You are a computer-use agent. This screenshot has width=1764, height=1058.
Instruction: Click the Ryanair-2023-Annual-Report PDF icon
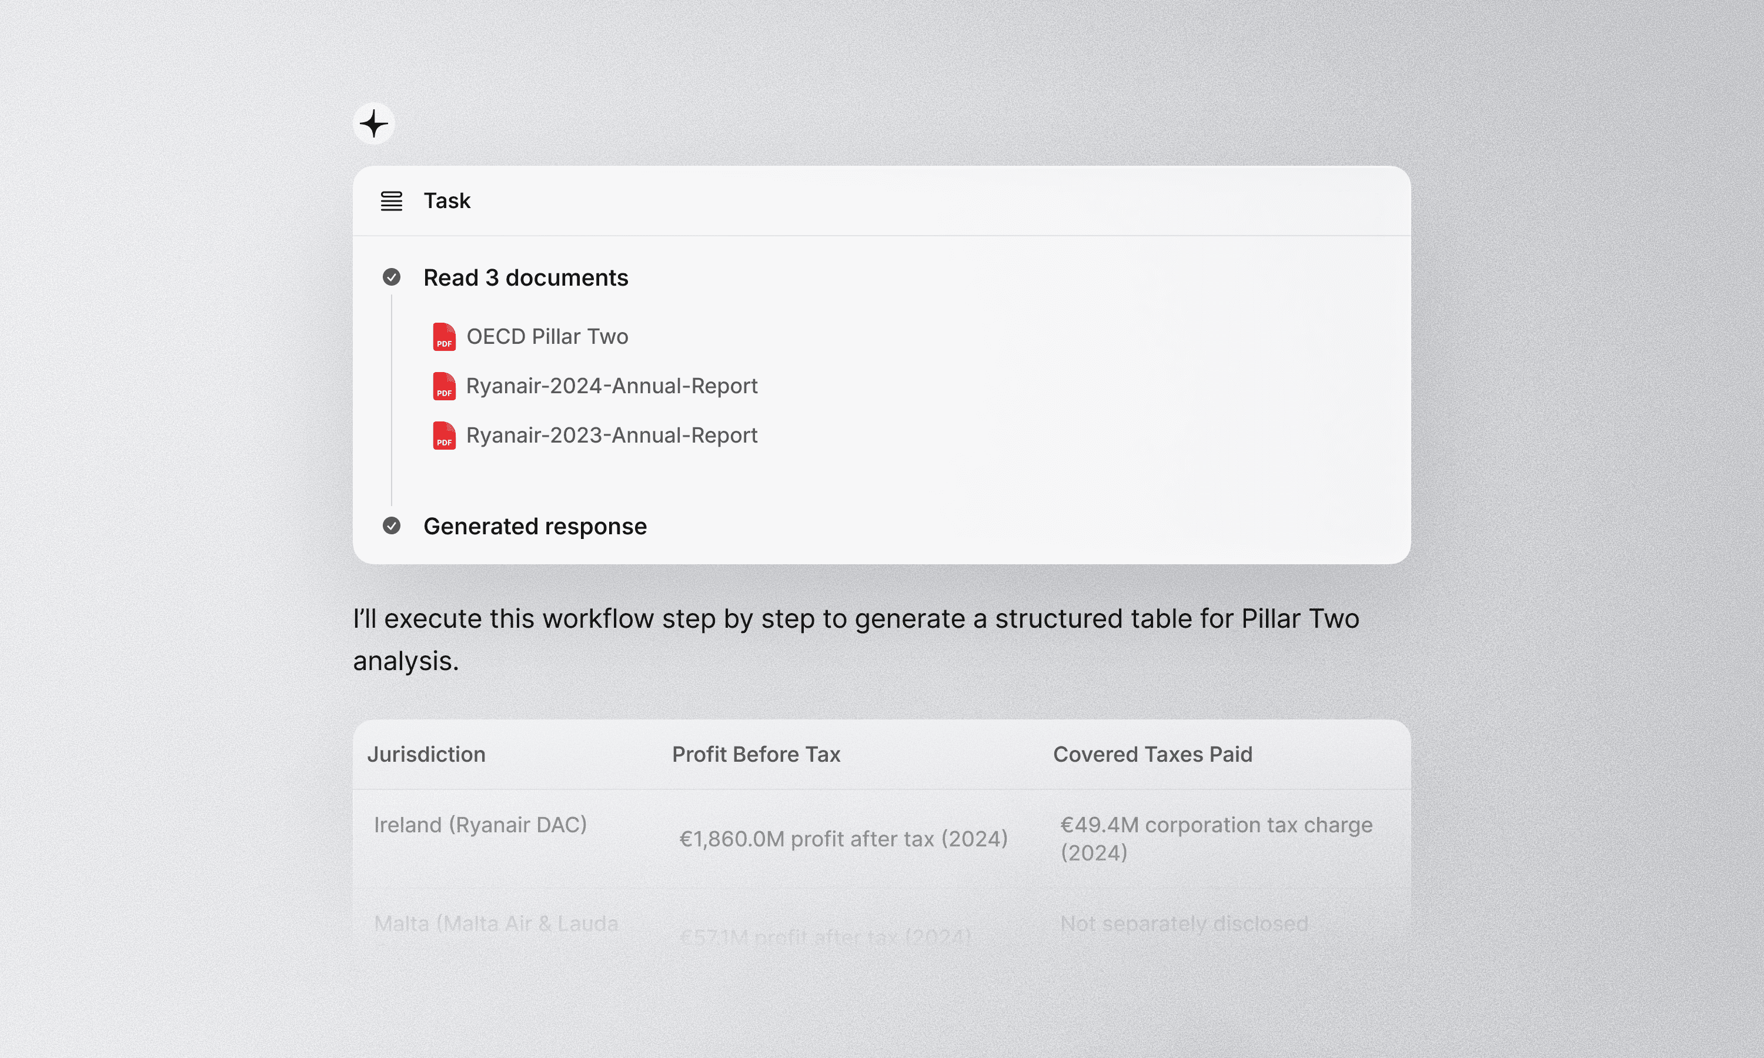point(443,435)
